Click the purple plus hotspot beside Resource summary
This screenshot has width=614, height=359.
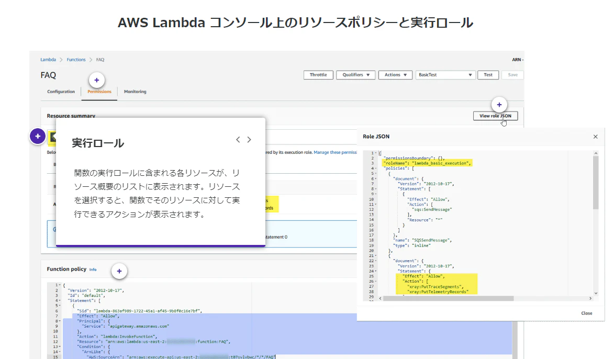pyautogui.click(x=38, y=136)
